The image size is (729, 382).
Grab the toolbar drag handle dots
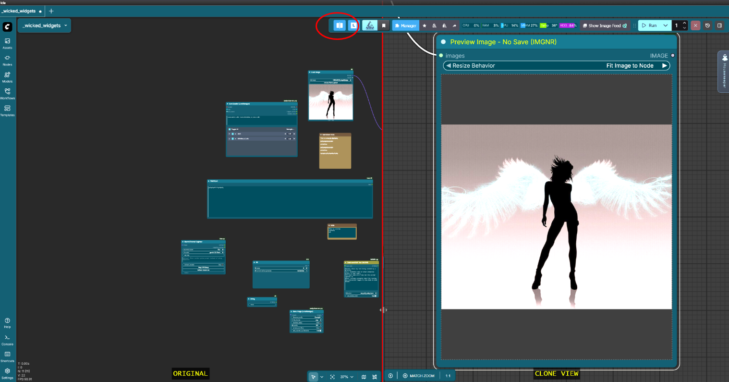coord(634,25)
